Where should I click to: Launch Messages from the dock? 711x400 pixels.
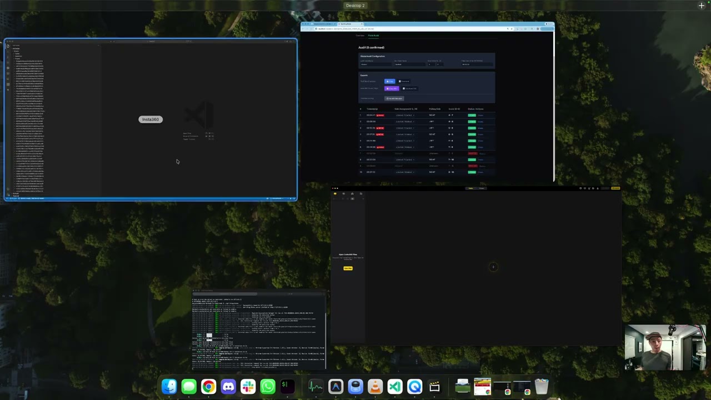189,387
